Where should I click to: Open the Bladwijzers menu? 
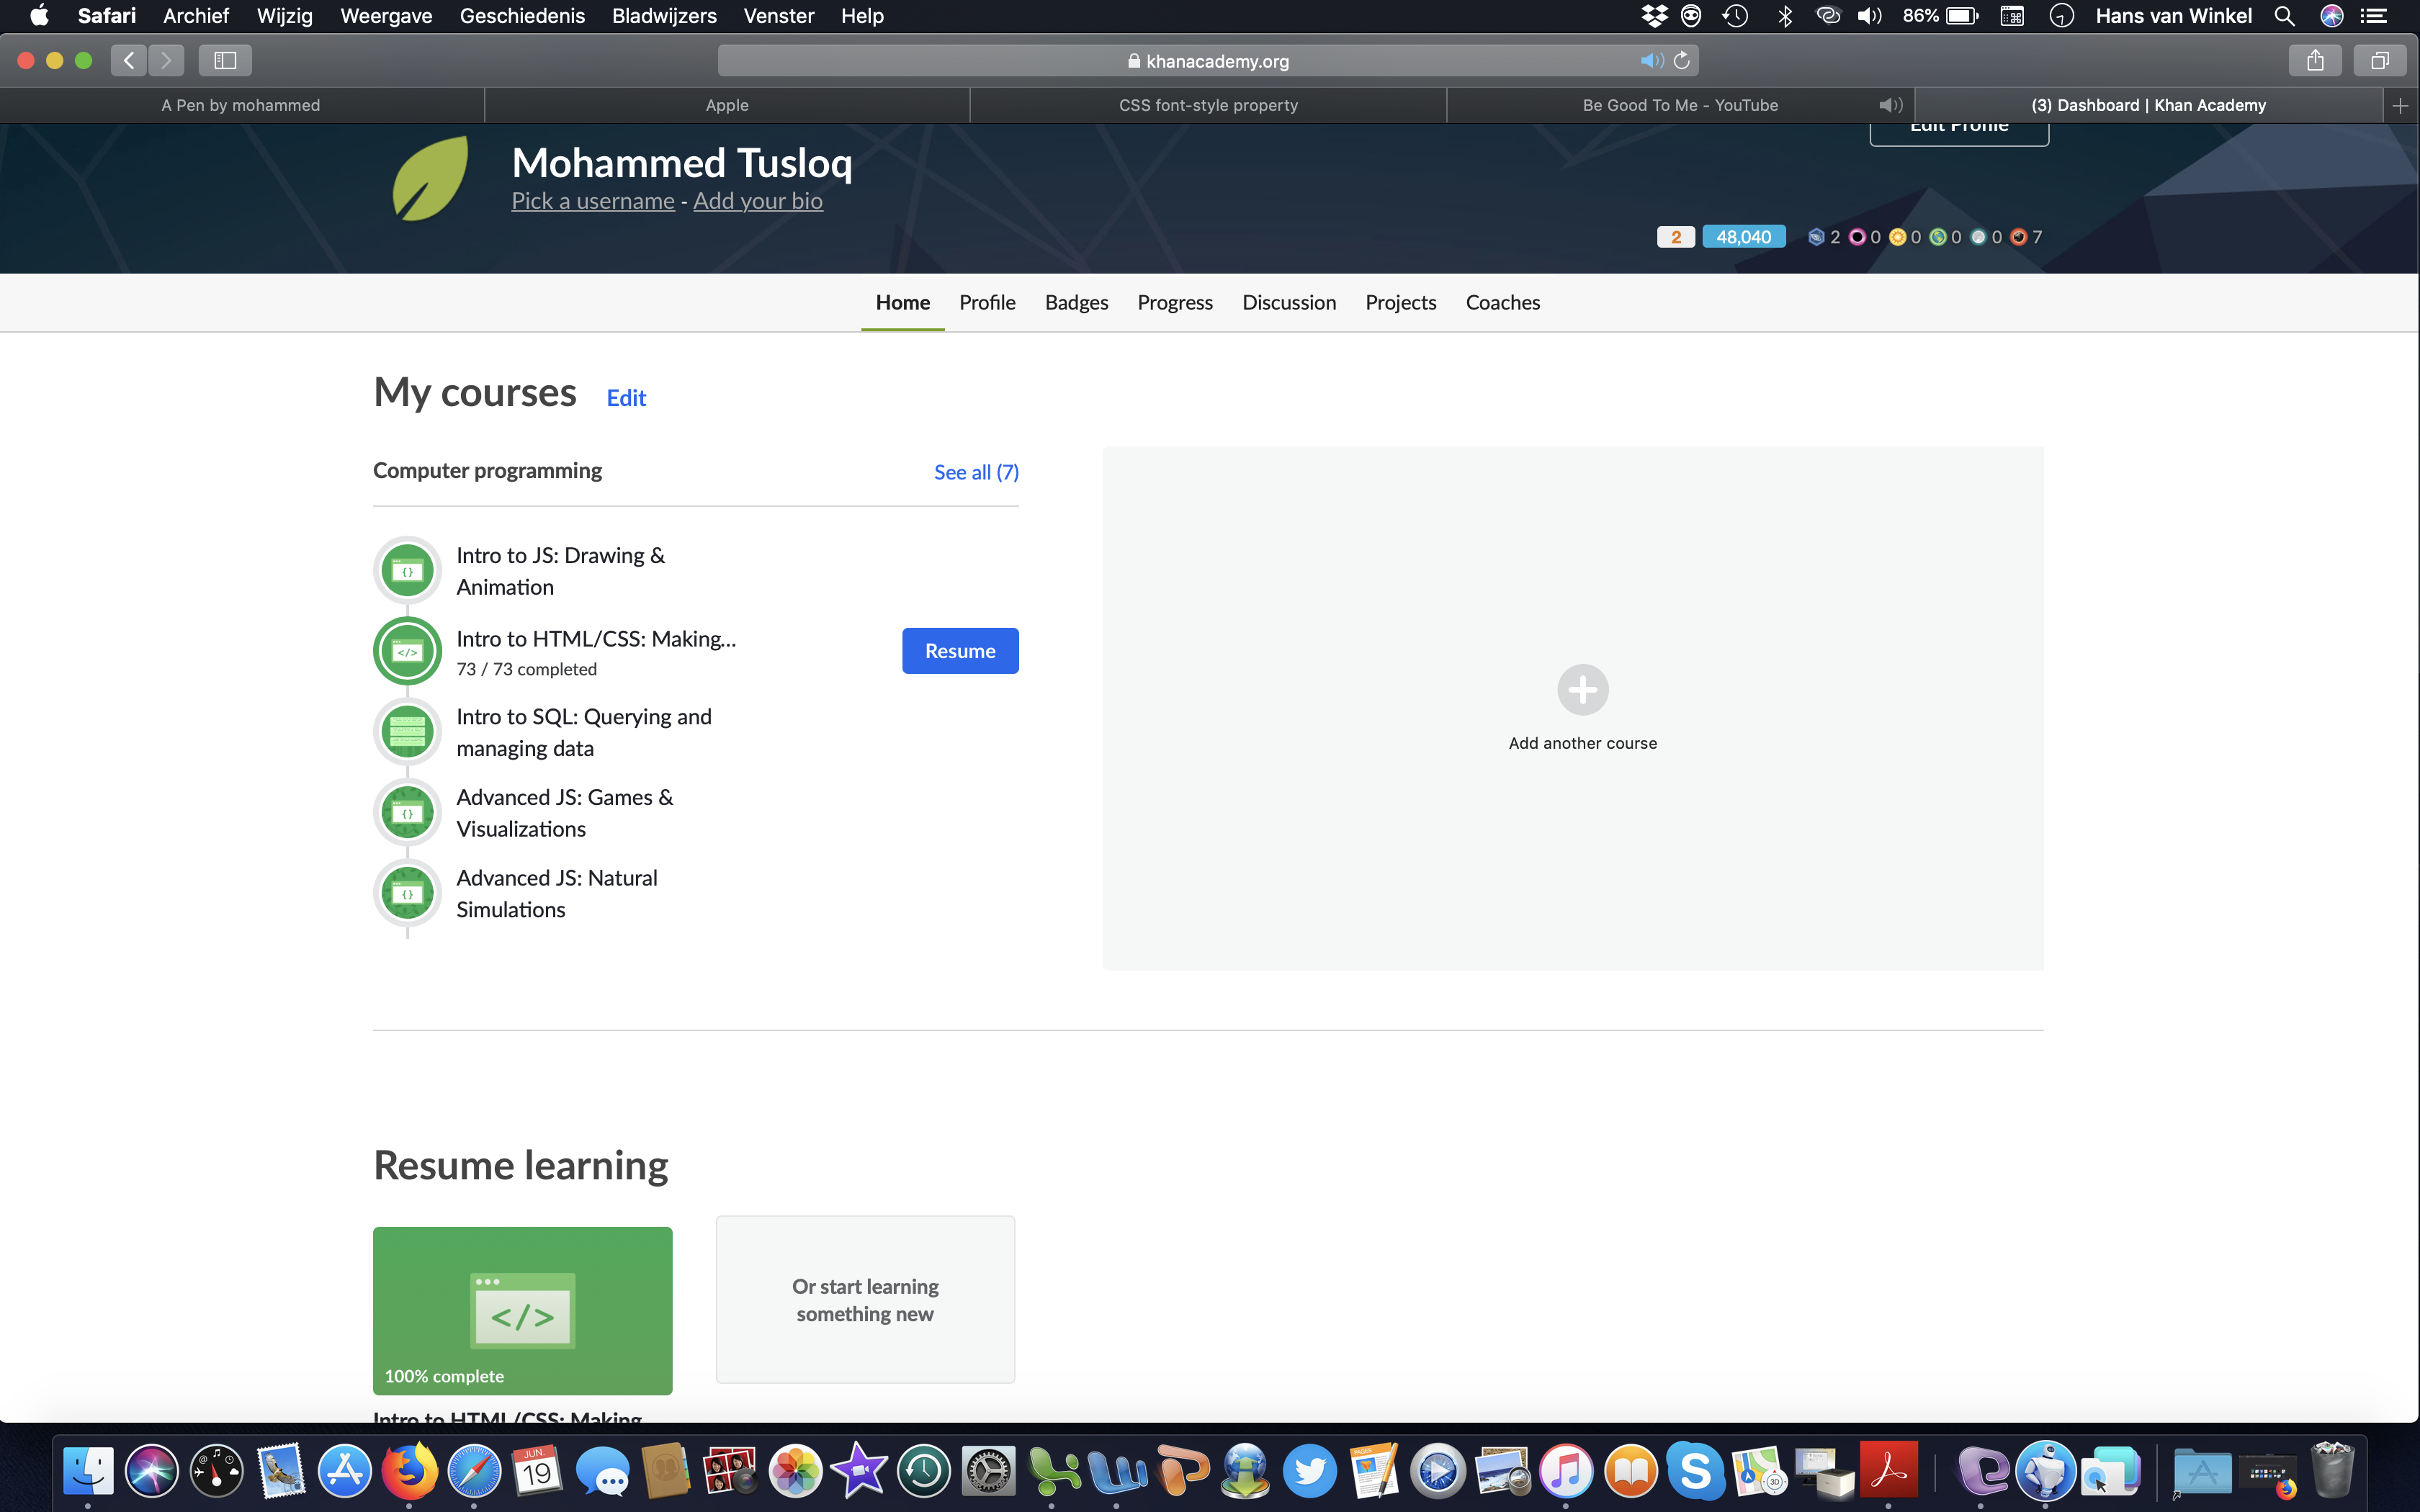664,16
